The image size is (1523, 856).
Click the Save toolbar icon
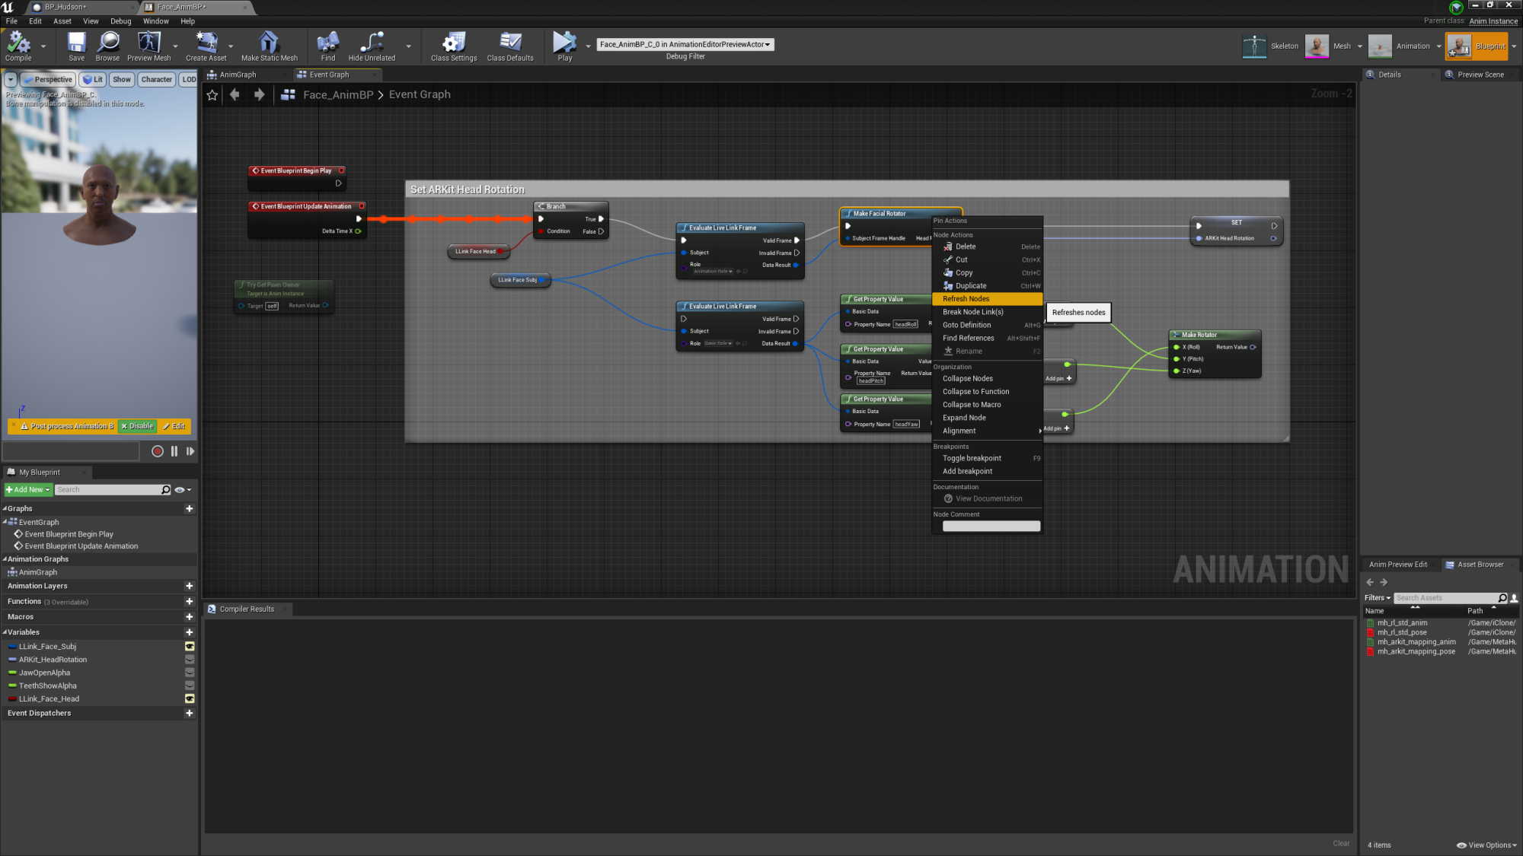(x=76, y=46)
